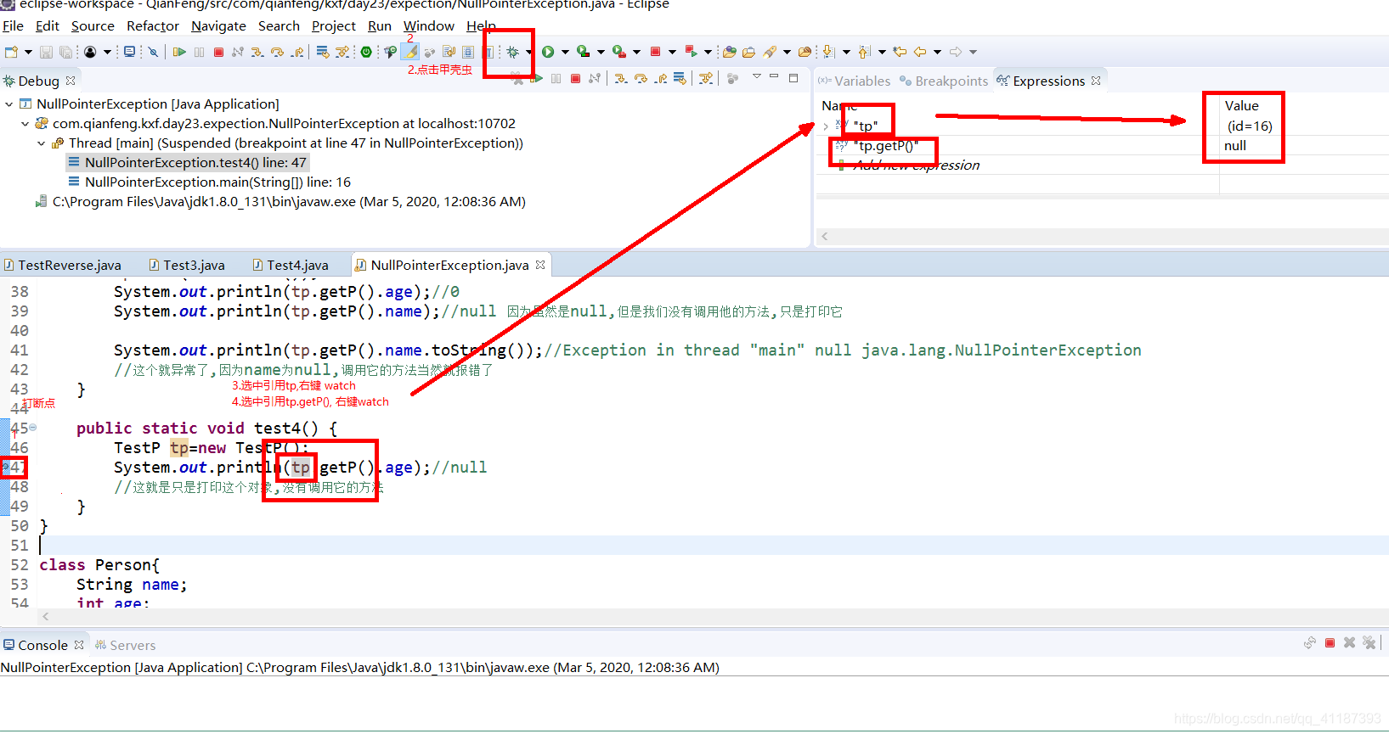Click the green power-button toolbar icon
This screenshot has height=734, width=1389.
tap(366, 52)
